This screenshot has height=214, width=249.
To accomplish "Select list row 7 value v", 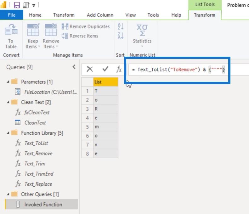I will click(105, 145).
